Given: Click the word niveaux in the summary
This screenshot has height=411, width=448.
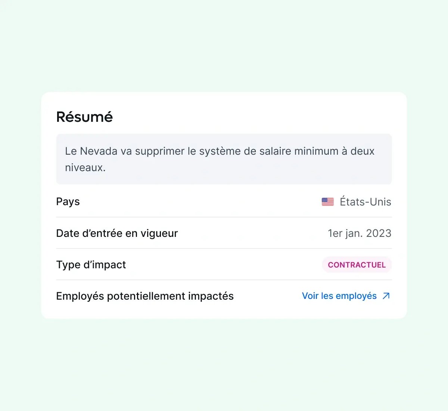Looking at the screenshot, I should tap(85, 167).
